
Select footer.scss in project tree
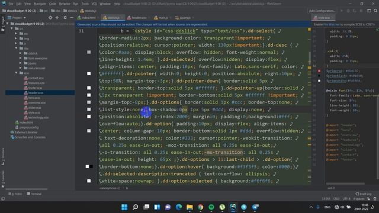coord(33,88)
